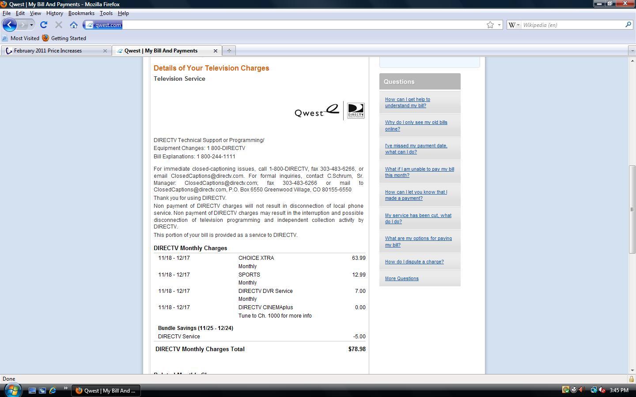Click the qwest.com site identity icon
This screenshot has width=636, height=397.
pos(90,25)
